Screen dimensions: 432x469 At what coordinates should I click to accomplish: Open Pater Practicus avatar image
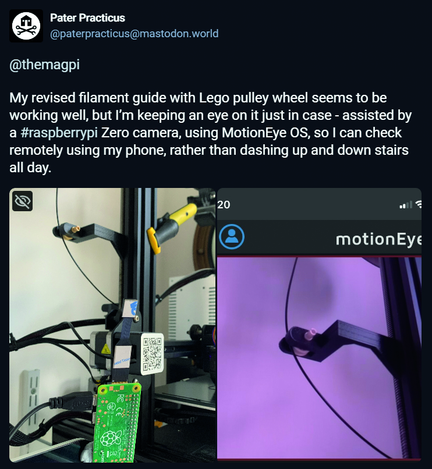[x=26, y=26]
